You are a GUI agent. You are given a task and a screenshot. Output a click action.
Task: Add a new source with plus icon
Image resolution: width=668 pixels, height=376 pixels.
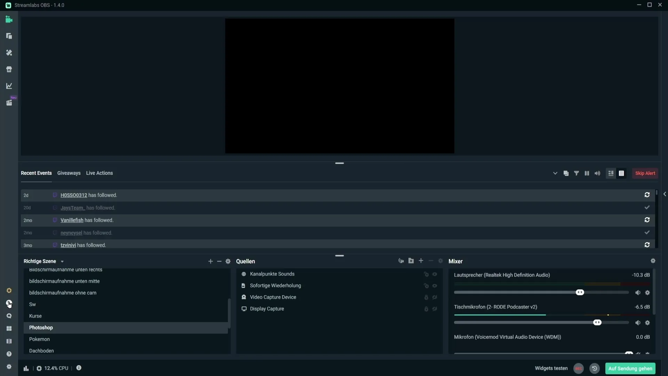421,261
